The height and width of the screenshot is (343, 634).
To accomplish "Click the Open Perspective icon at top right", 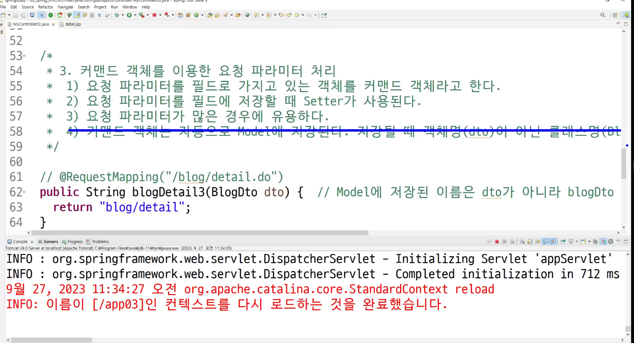I will coord(615,15).
